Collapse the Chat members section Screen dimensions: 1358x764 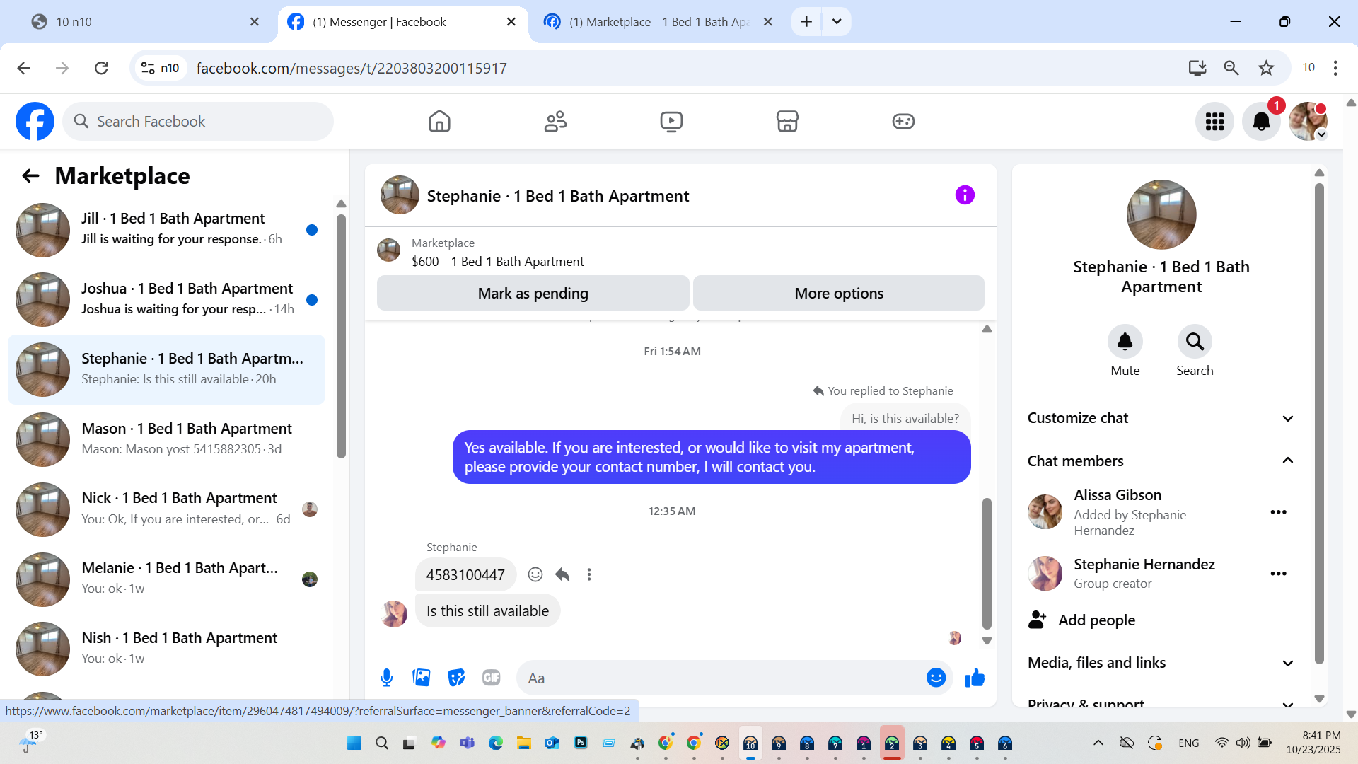point(1287,461)
